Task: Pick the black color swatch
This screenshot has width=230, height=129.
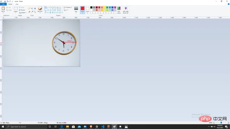Action: [91, 8]
